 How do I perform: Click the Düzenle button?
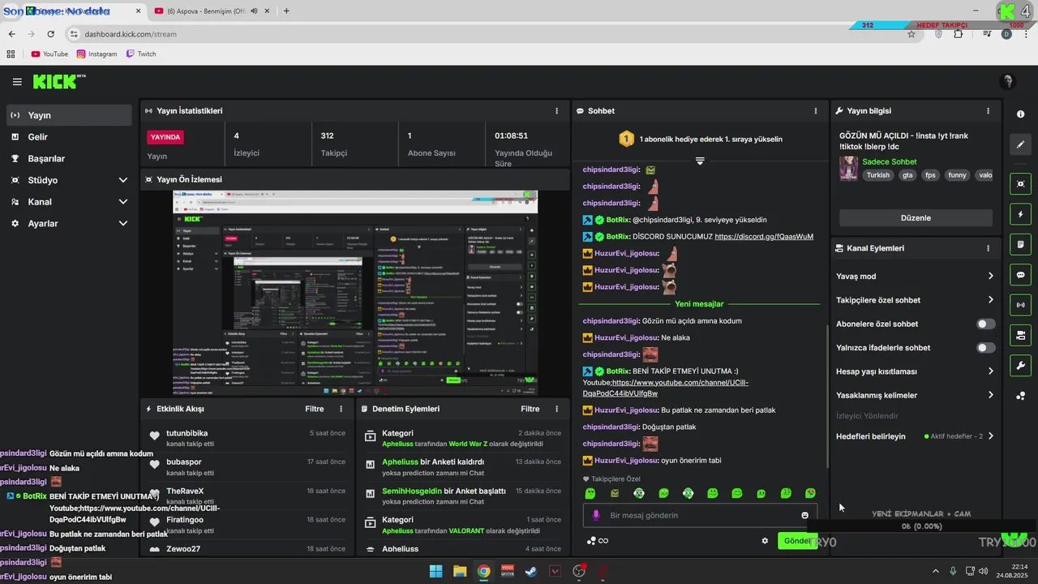(x=916, y=218)
